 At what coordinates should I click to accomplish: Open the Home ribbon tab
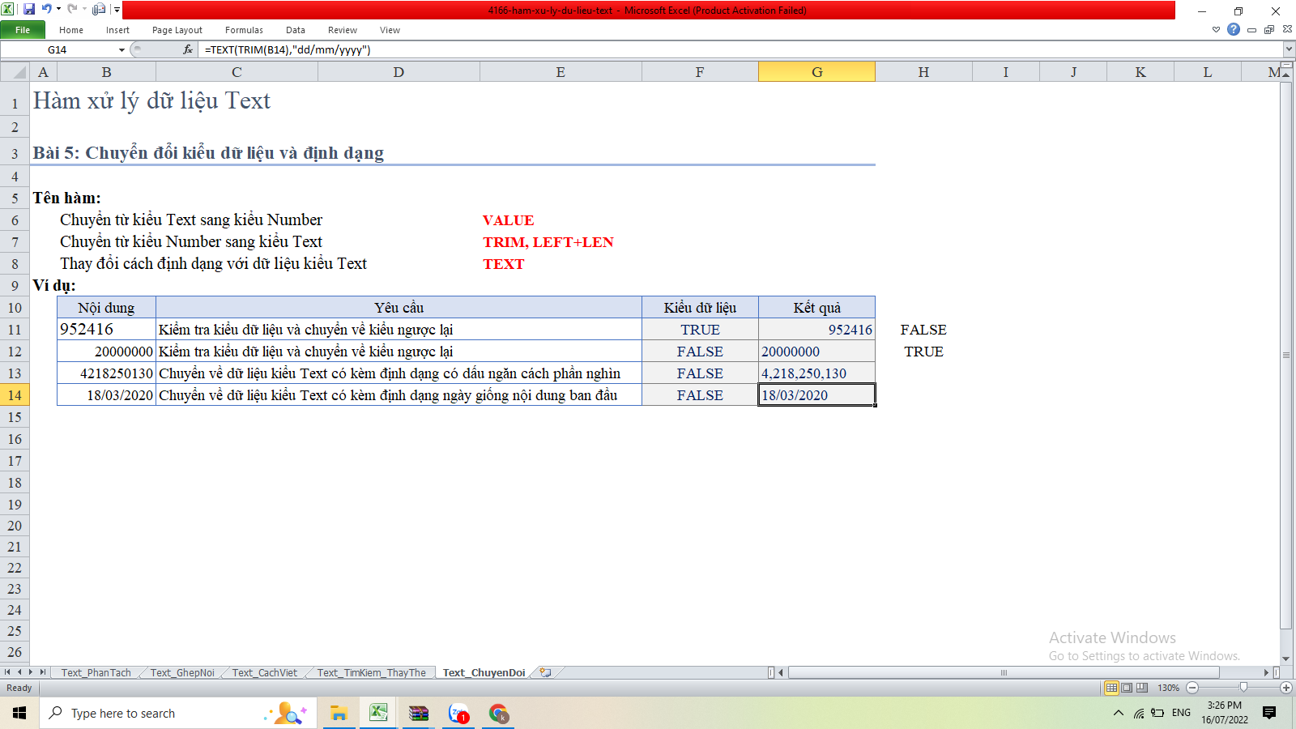(x=71, y=30)
